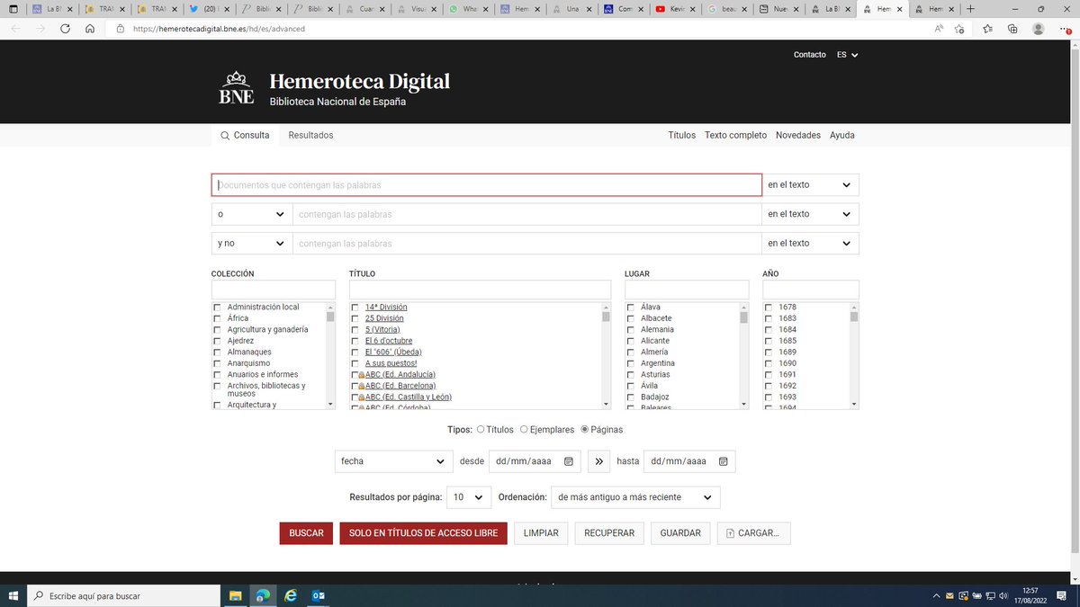1080x607 pixels.
Task: Open the 'Resultados por página' dropdown
Action: pyautogui.click(x=468, y=496)
